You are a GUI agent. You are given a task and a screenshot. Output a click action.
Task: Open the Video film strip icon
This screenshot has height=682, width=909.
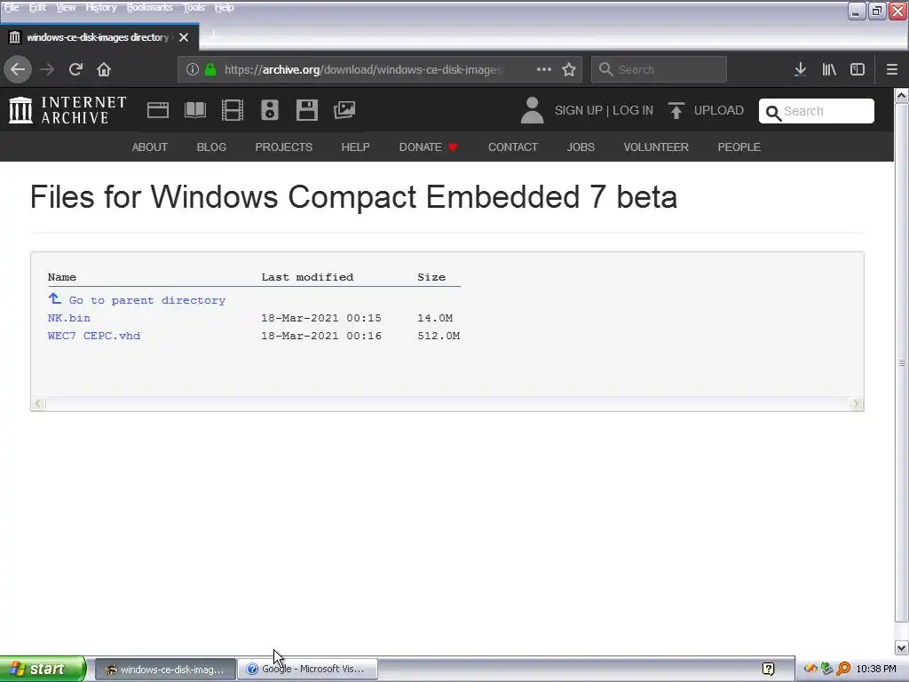[233, 110]
